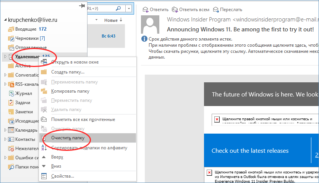Click the Входящие 172 folder label
The image size is (319, 183).
coord(31,29)
